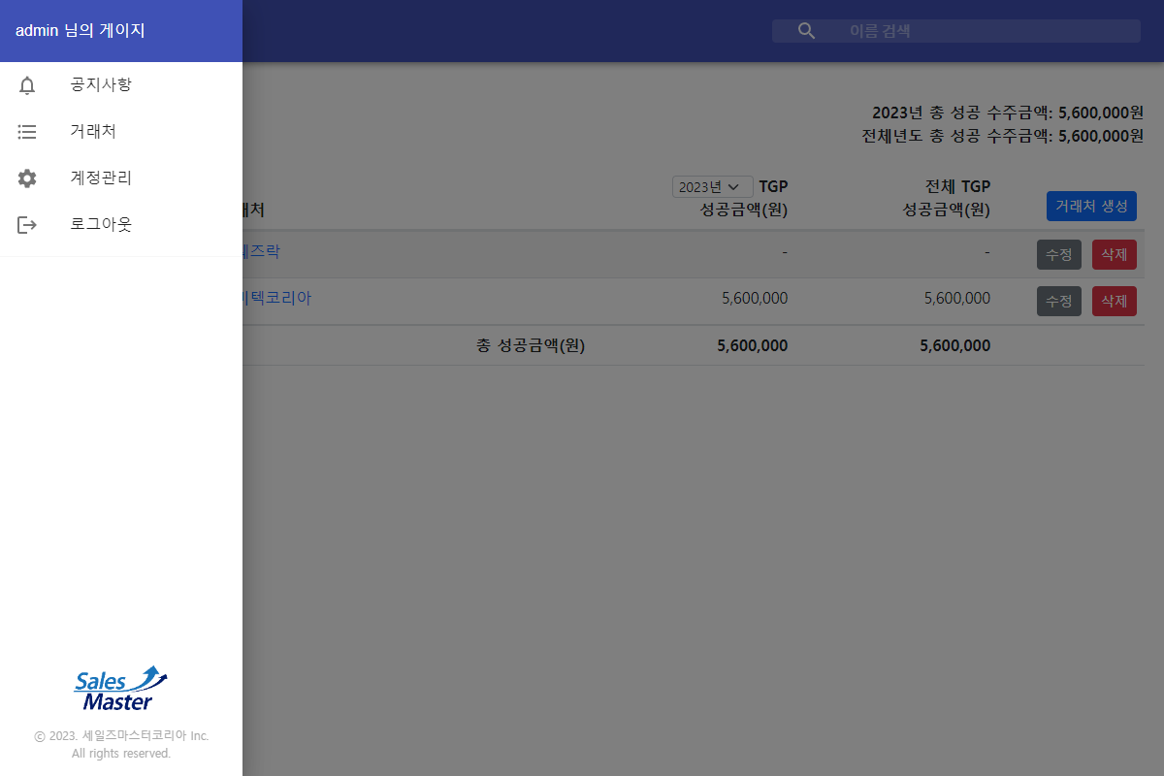This screenshot has width=1164, height=776.
Task: Click the copyright 세일즈마스터코리아 Inc. text
Action: point(121,736)
